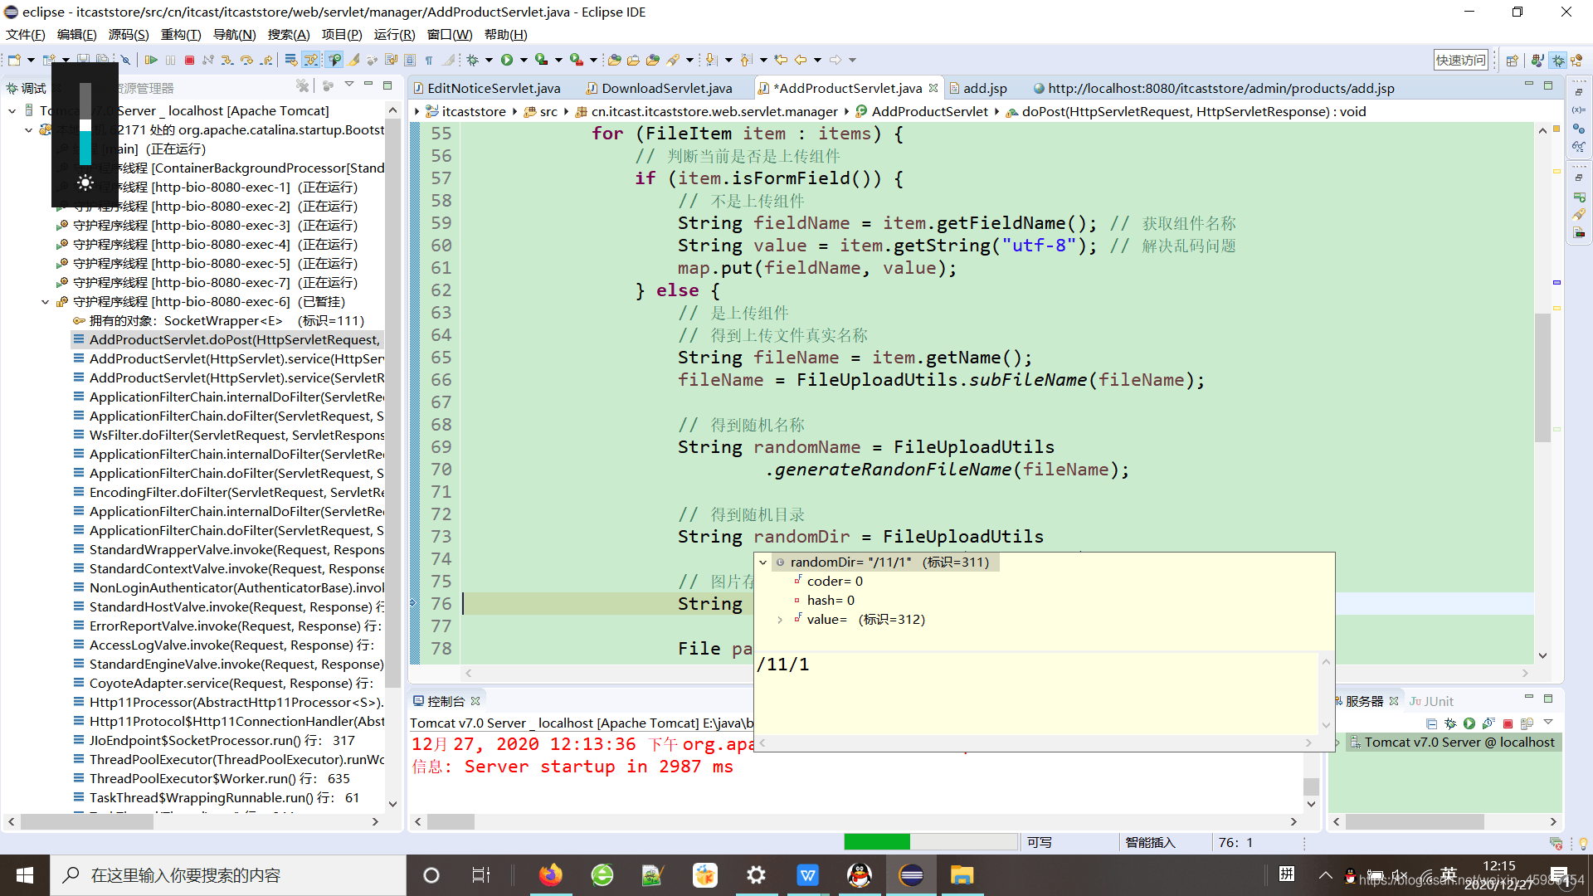Click the Publish to server icon in the Servers view
Viewport: 1593px width, 896px height.
pos(1527,723)
